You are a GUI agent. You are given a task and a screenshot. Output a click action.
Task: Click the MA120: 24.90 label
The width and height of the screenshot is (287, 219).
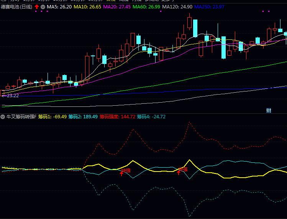177,7
